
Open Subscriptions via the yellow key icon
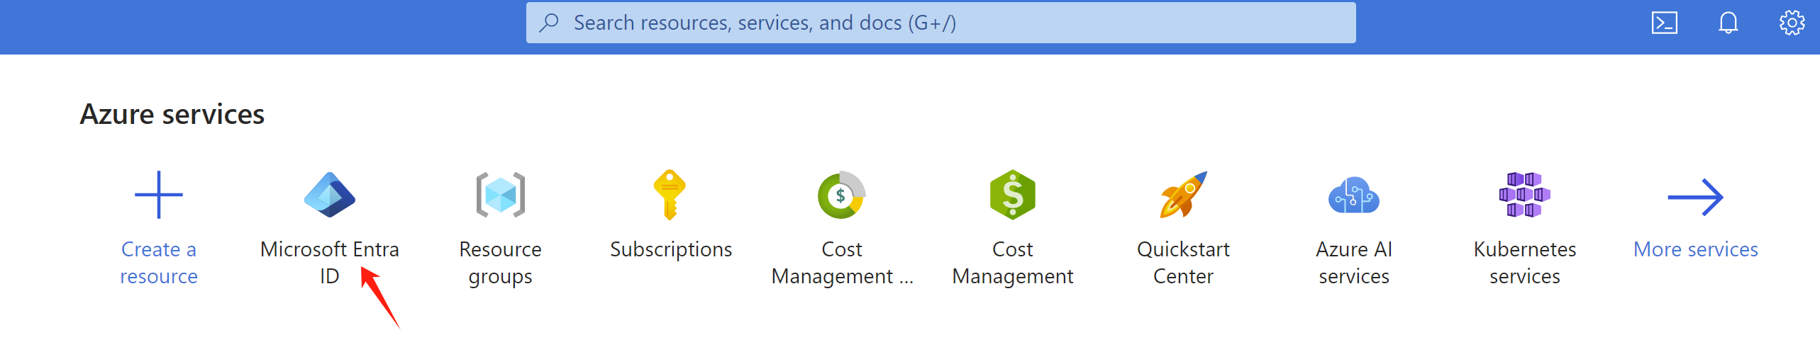(x=670, y=195)
